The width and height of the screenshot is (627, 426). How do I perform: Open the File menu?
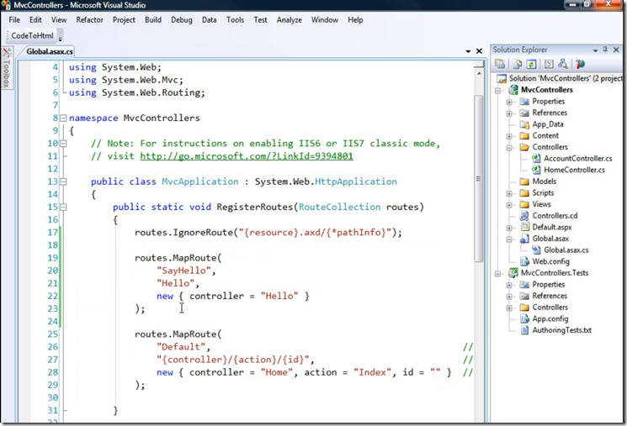[x=14, y=19]
